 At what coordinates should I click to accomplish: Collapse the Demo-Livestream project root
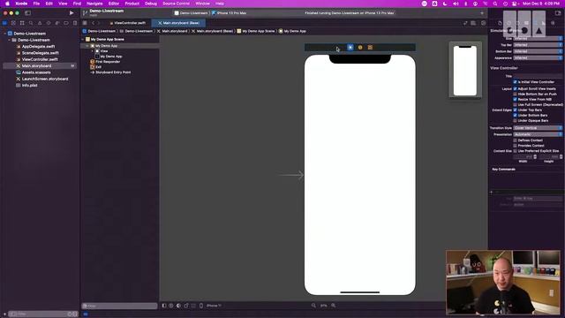click(x=5, y=34)
